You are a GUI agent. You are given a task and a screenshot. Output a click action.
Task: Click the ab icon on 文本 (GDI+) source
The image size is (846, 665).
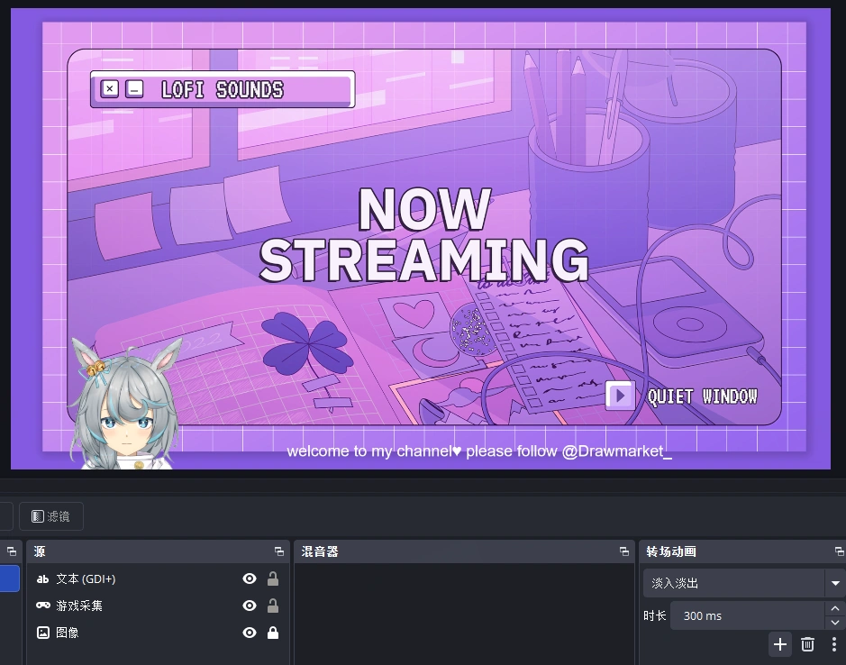click(x=42, y=578)
